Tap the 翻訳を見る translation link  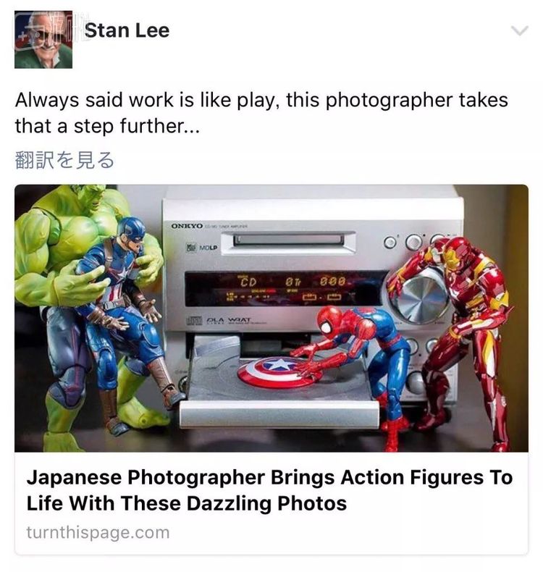point(64,160)
